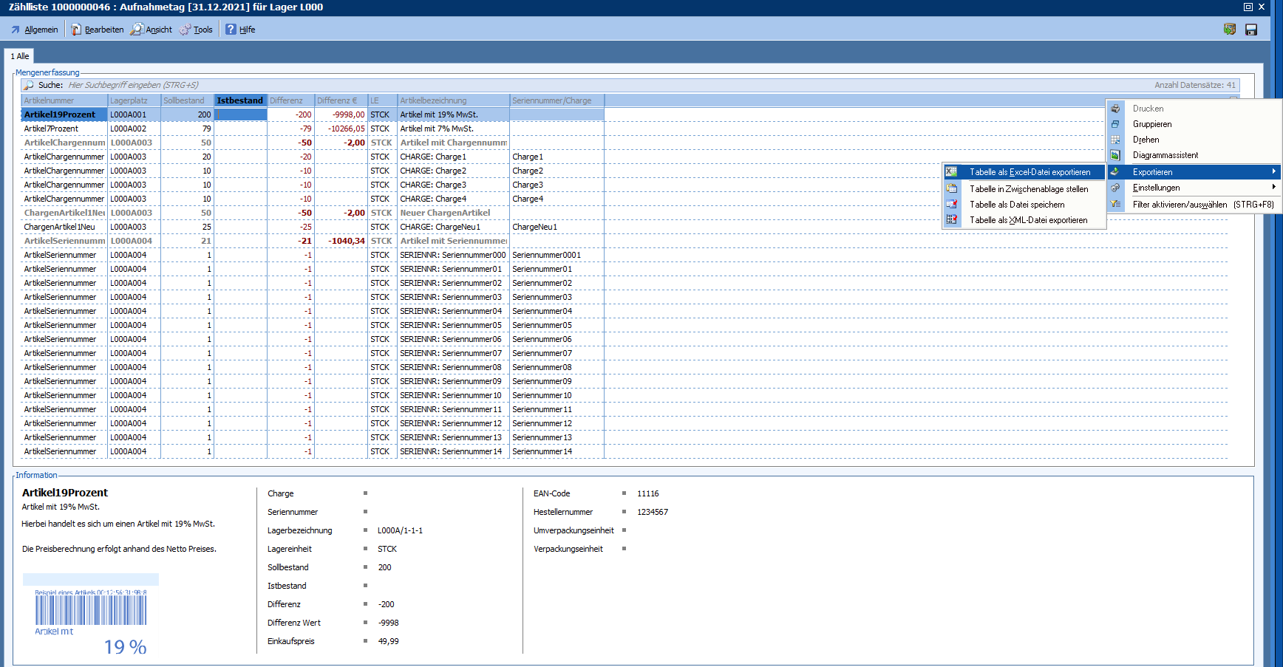Click the Gruppieren group icon
The image size is (1283, 667).
pyautogui.click(x=1115, y=124)
